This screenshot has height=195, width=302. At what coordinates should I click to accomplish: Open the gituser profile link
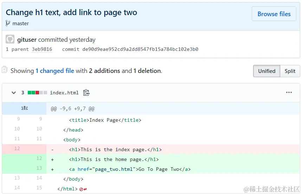(x=27, y=40)
